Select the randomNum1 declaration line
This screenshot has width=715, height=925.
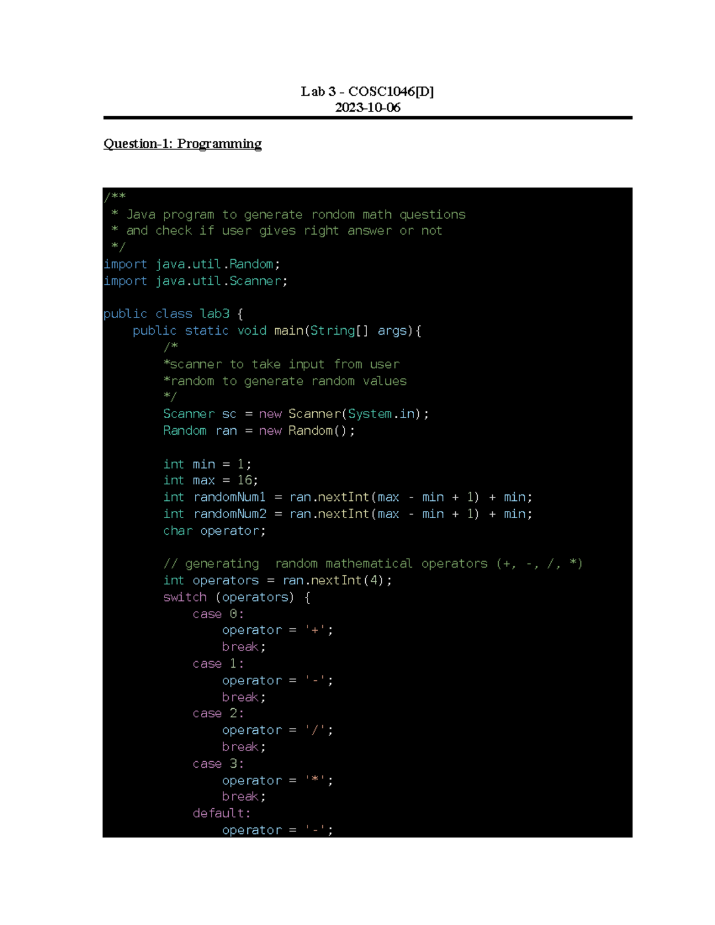[347, 497]
